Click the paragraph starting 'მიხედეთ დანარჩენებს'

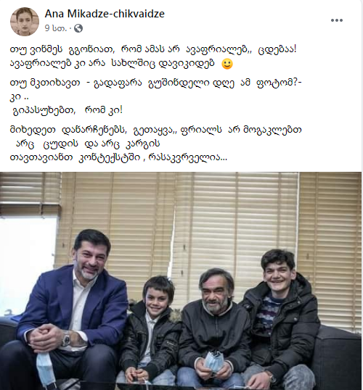(x=155, y=144)
